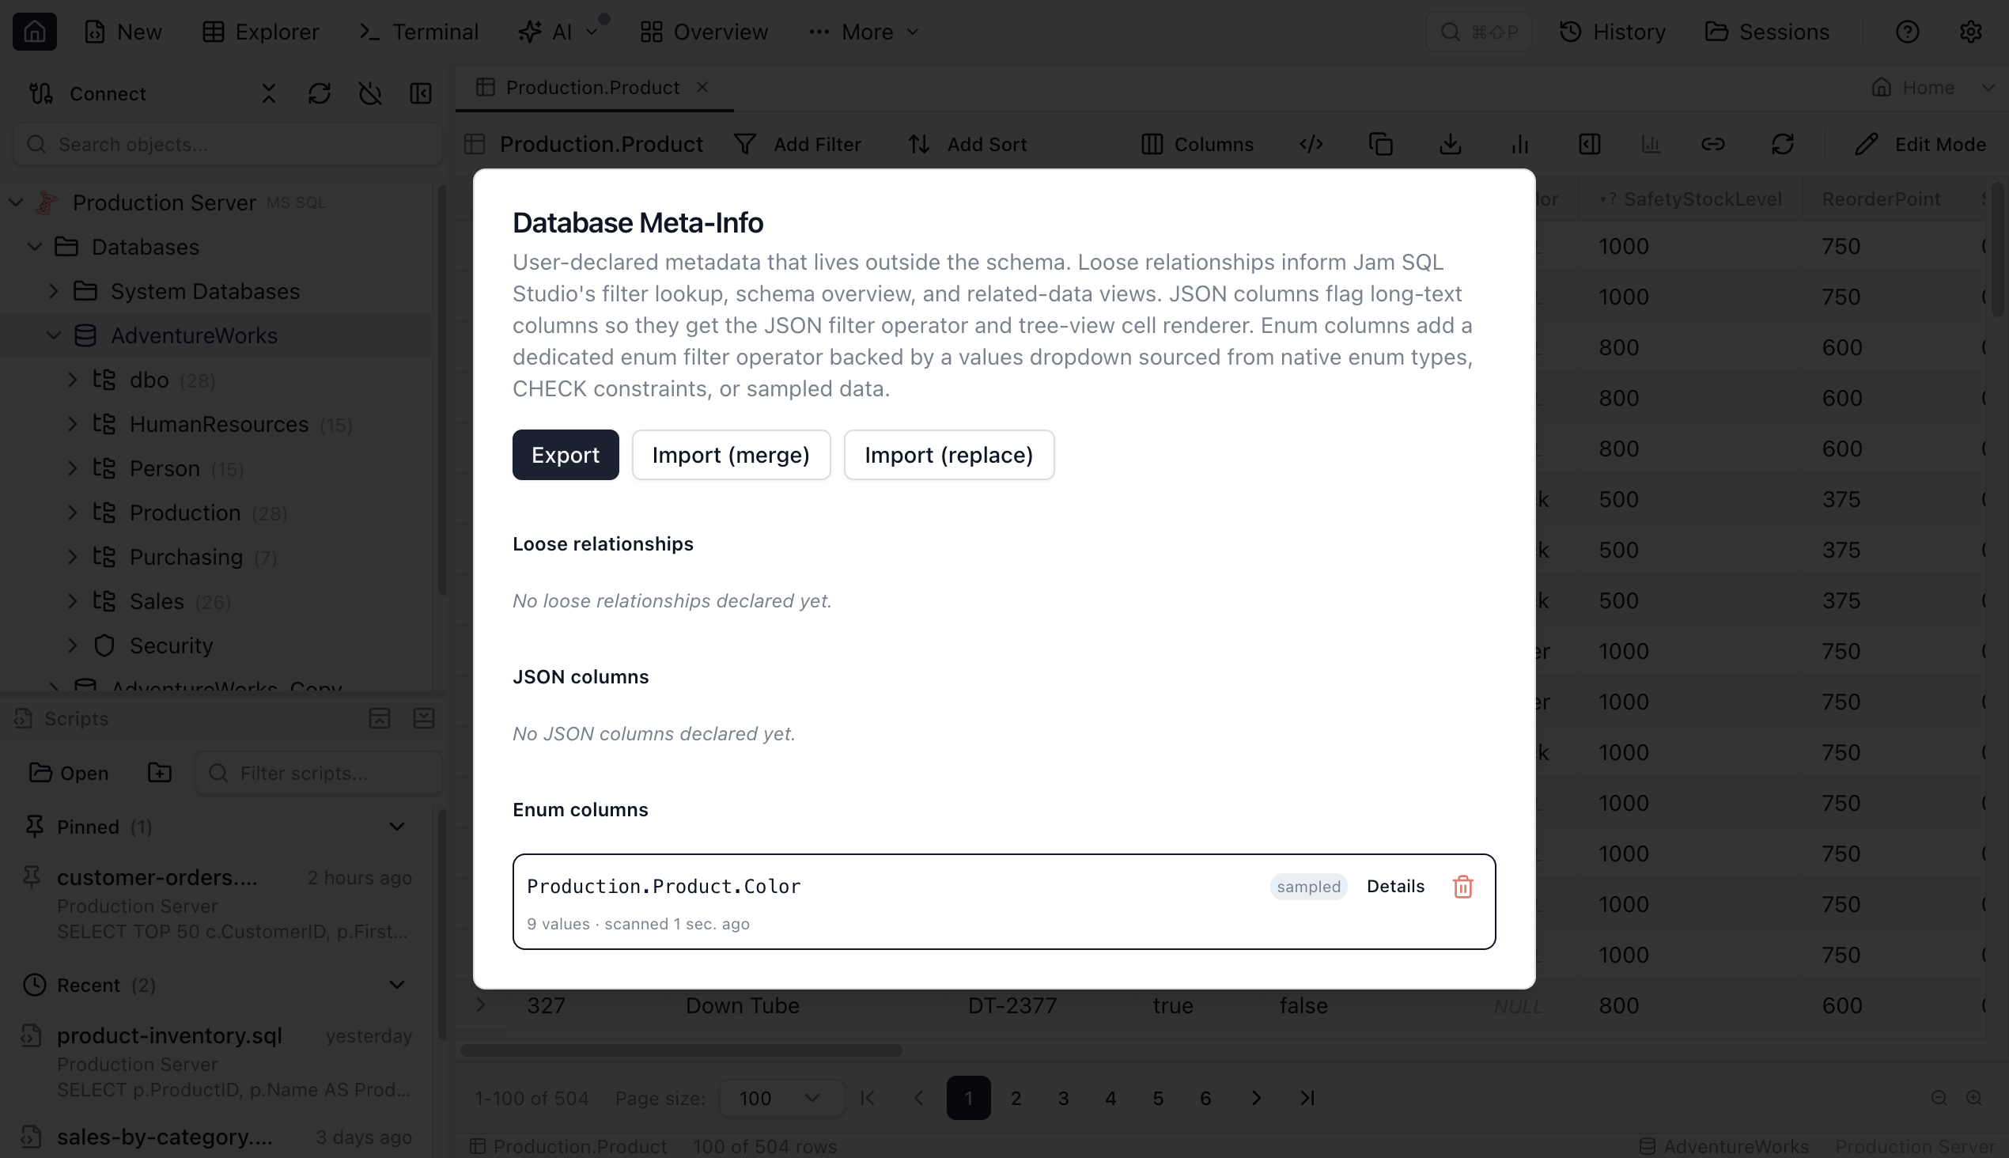The image size is (2009, 1158).
Task: Toggle the side detail panel icon
Action: point(1589,144)
